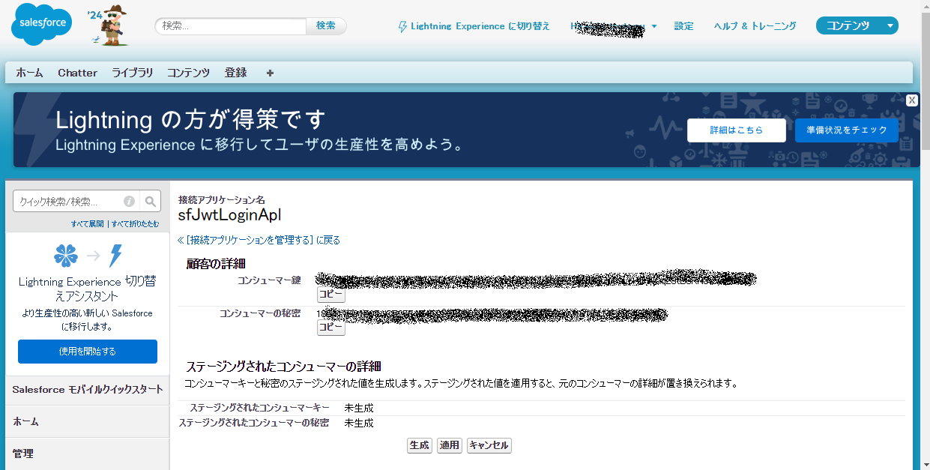The image size is (930, 470).
Task: Open the 設定 link
Action: 684,26
